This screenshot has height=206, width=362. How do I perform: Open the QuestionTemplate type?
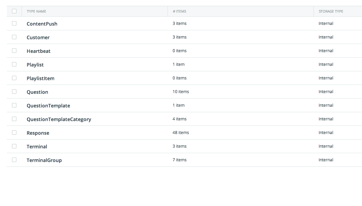click(x=48, y=105)
